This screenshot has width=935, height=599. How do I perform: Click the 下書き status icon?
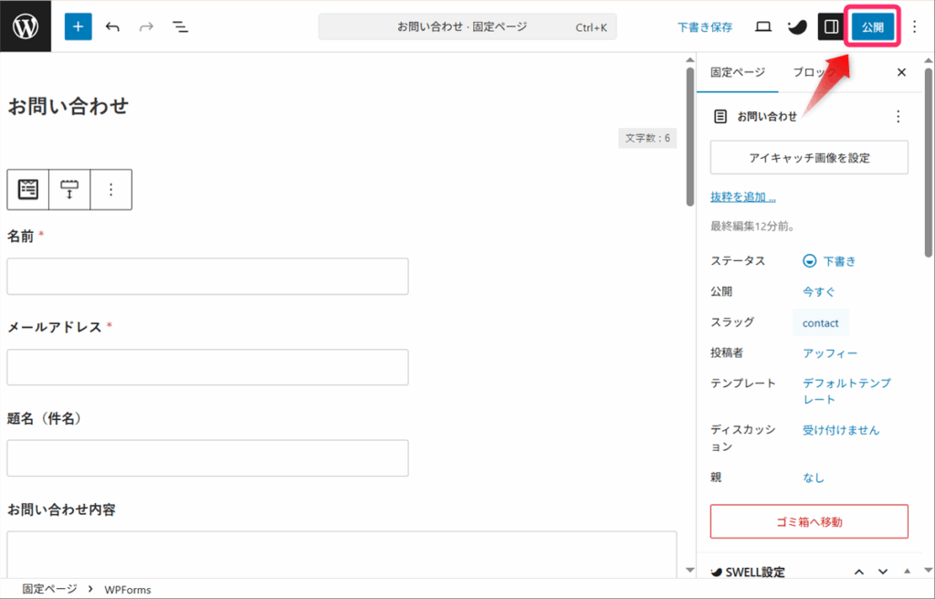coord(809,261)
